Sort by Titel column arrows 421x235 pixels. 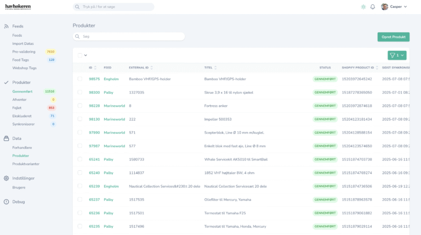[x=215, y=67]
